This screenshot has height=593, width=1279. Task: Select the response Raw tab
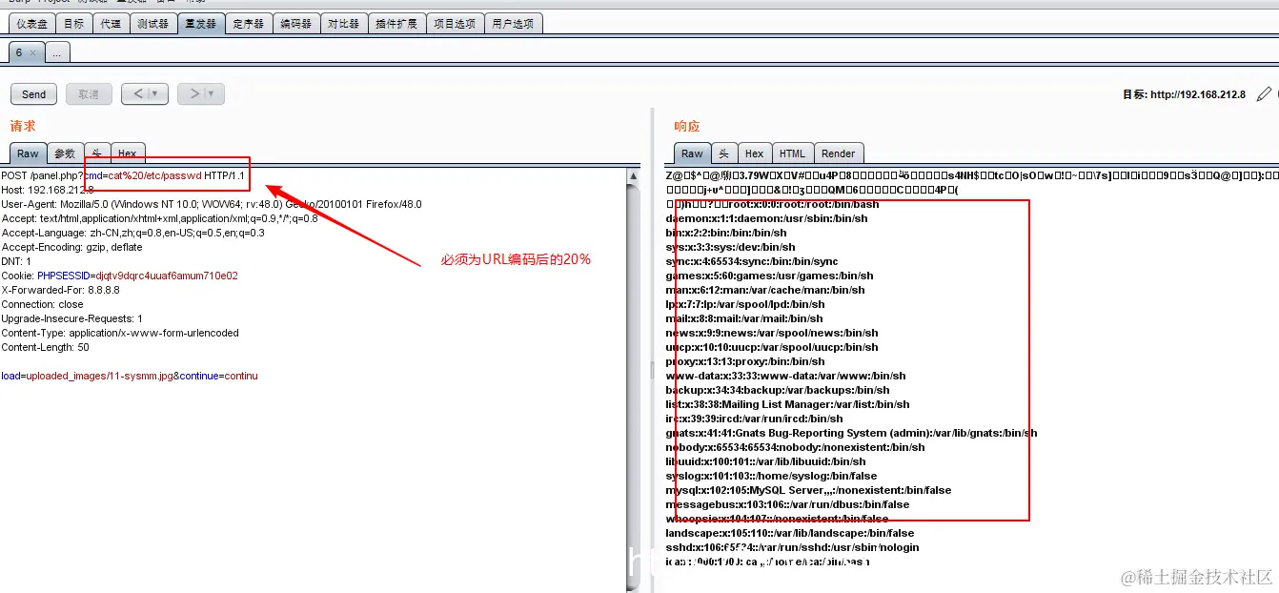692,153
